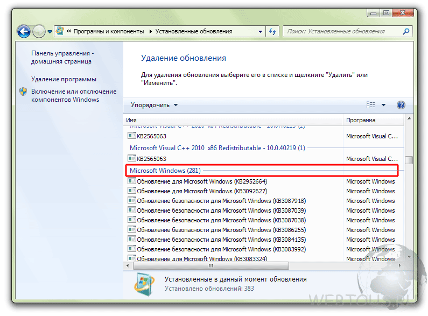The image size is (428, 316).
Task: Click 'Microsoft Visual C...' cell of first row
Action: point(372,136)
